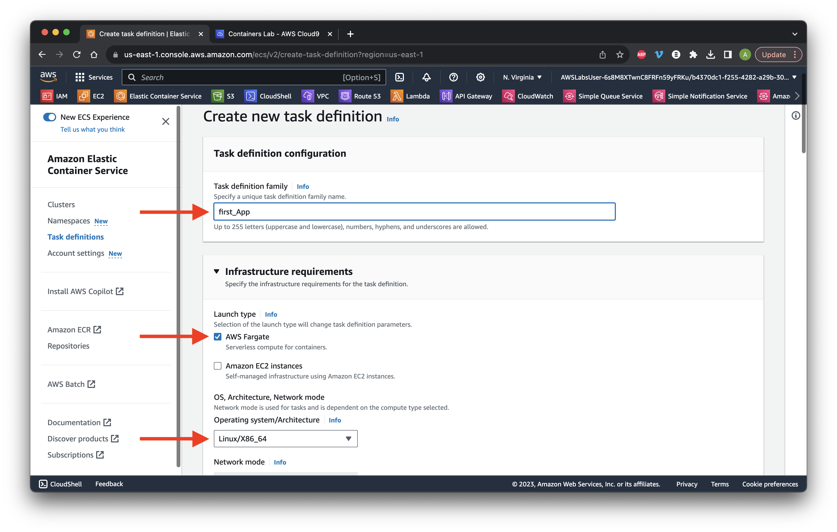Open the Amazon ECR external link
This screenshot has width=837, height=532.
pos(74,330)
